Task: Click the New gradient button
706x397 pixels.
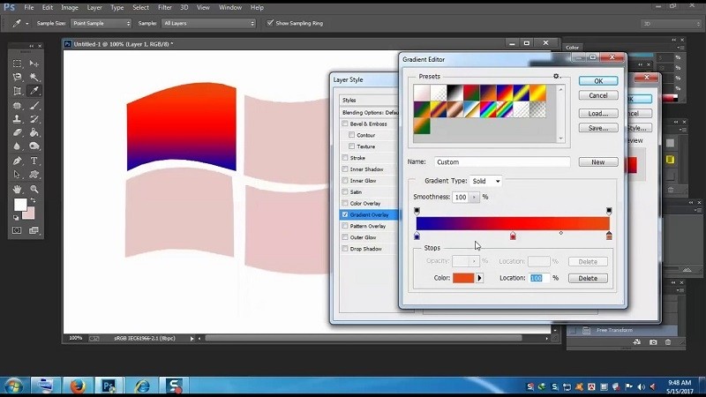Action: click(x=598, y=162)
